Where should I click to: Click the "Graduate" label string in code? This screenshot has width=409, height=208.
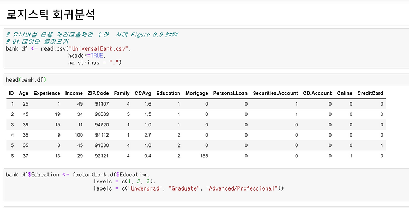[x=184, y=188]
